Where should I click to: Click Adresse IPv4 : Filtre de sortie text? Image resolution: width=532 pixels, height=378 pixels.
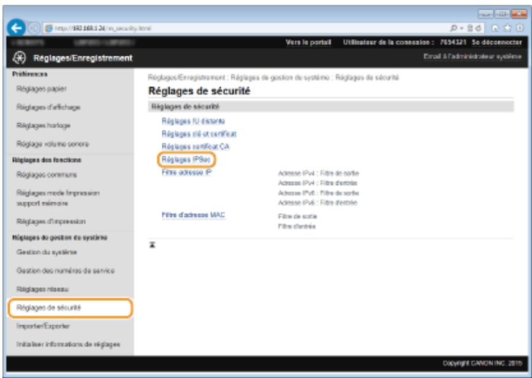(x=318, y=173)
